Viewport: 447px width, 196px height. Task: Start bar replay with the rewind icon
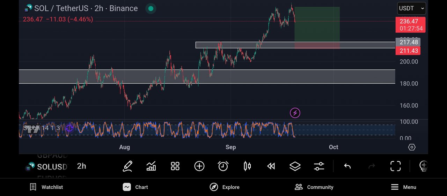pos(271,166)
